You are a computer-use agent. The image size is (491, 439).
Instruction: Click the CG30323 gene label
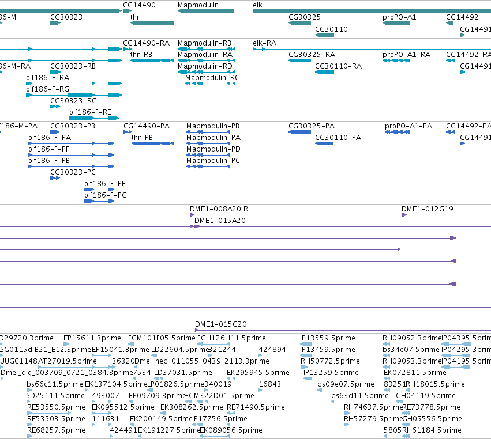pos(66,17)
